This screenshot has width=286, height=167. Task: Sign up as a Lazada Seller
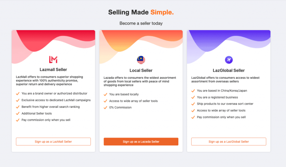[x=141, y=141]
